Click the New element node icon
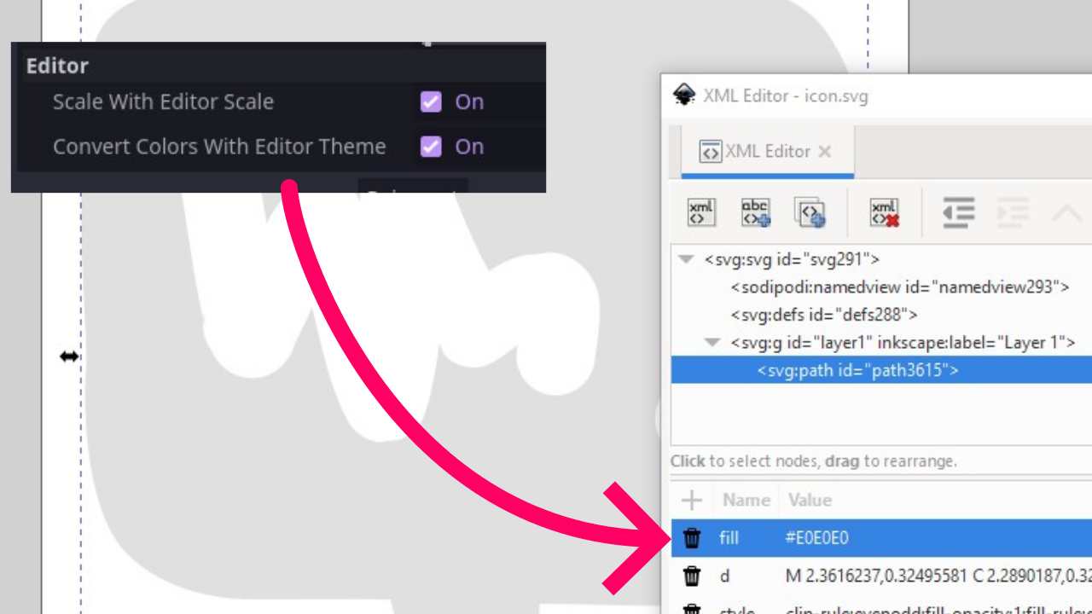The width and height of the screenshot is (1092, 614). [x=701, y=212]
